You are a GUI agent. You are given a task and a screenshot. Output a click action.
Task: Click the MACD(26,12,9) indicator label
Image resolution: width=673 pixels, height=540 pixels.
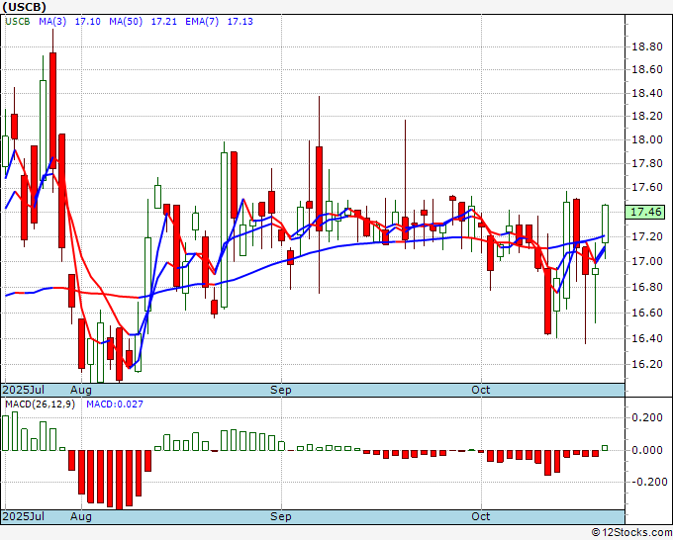(40, 405)
